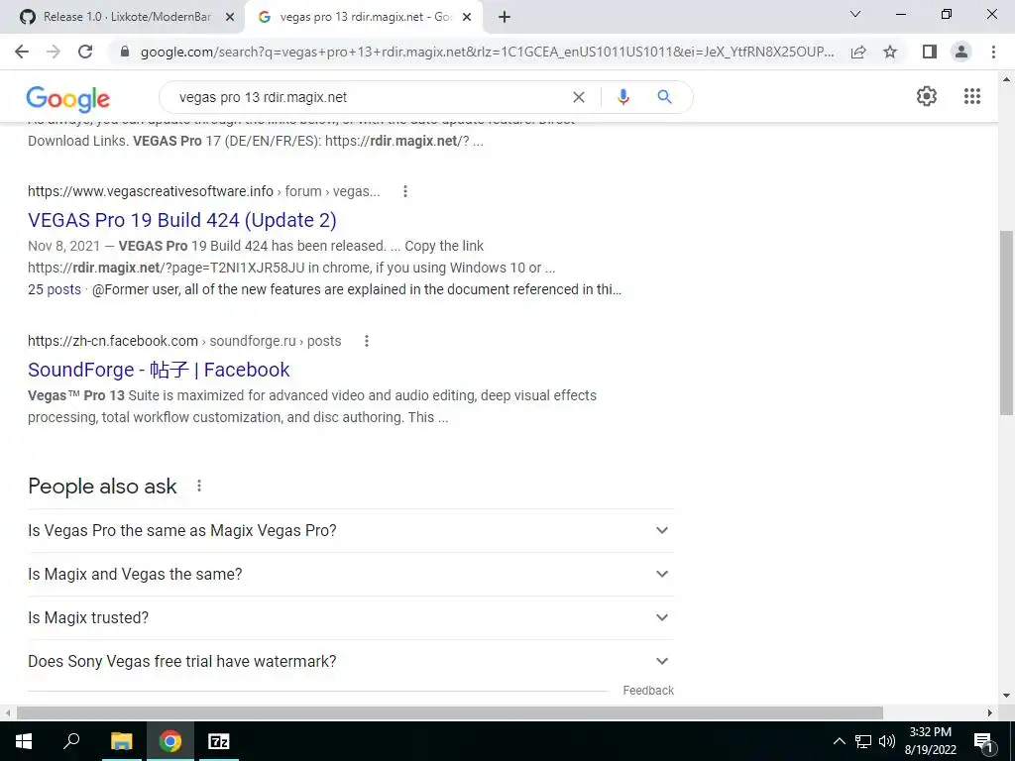Expand 'Is Vegas Pro the same as Magix Vegas Pro?'
Screen dimensions: 1015x761
click(x=350, y=531)
